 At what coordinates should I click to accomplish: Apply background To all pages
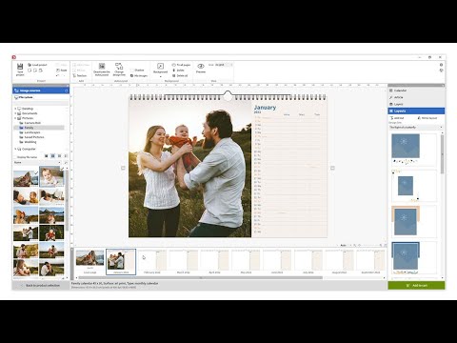pyautogui.click(x=181, y=65)
